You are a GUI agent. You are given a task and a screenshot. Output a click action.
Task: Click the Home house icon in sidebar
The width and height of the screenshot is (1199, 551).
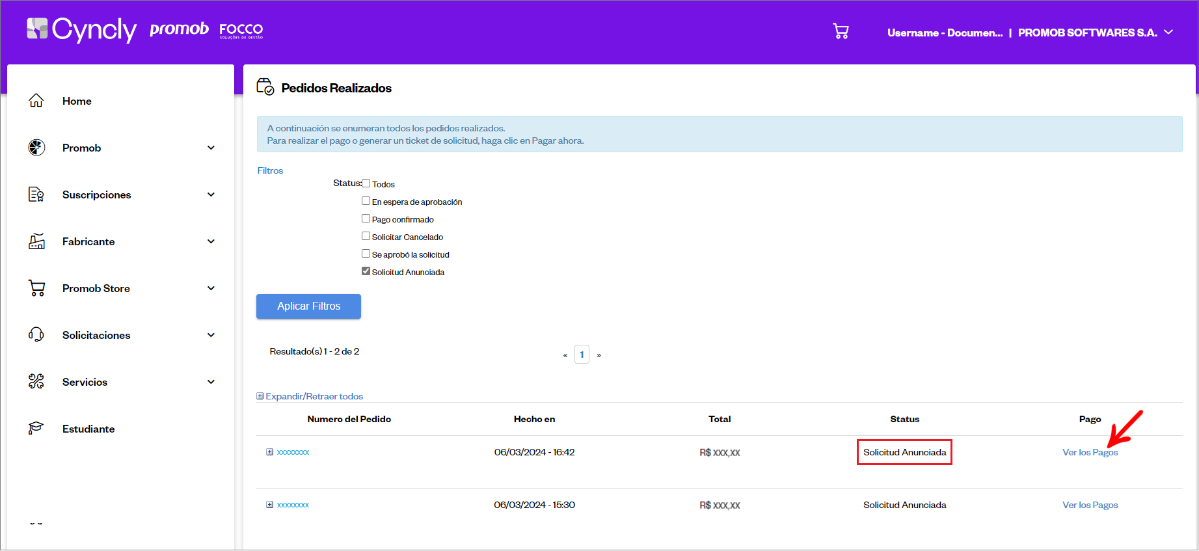click(36, 101)
